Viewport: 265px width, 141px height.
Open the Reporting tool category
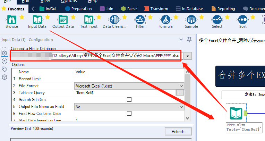tap(223, 9)
